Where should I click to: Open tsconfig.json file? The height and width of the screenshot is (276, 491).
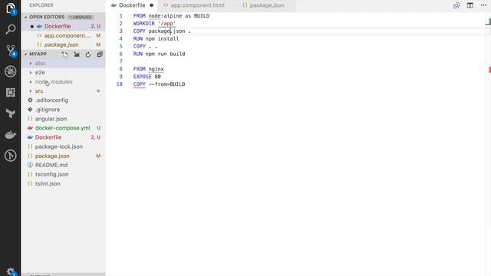pos(64,174)
